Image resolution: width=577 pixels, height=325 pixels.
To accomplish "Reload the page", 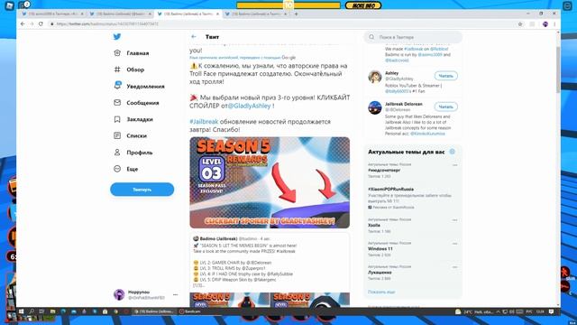I will [41, 24].
